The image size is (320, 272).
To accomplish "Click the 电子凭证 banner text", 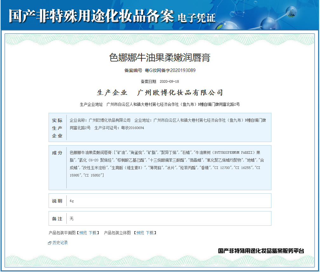I will pos(197,18).
